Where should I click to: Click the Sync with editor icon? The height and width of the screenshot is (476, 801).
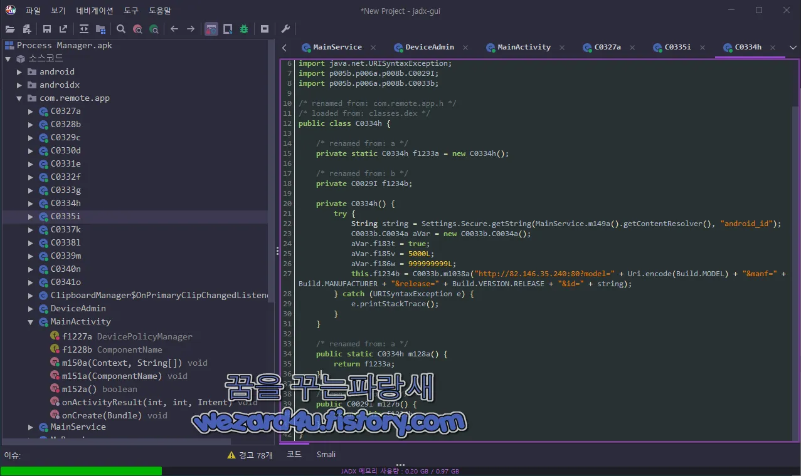click(84, 29)
